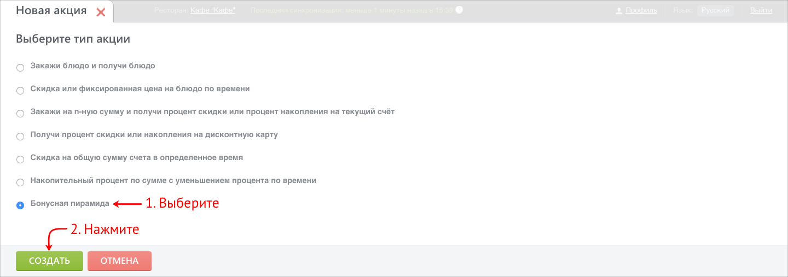Select the Накопительный процент по сумме radio button
Viewport: 788px width, 277px height.
(20, 182)
